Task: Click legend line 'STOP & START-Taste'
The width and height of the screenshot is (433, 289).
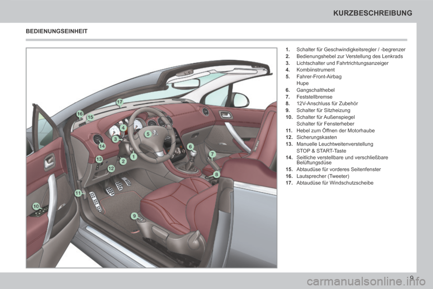Action: (x=321, y=151)
